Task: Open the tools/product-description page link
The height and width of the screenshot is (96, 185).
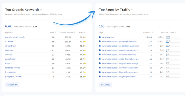Action: click(x=121, y=50)
